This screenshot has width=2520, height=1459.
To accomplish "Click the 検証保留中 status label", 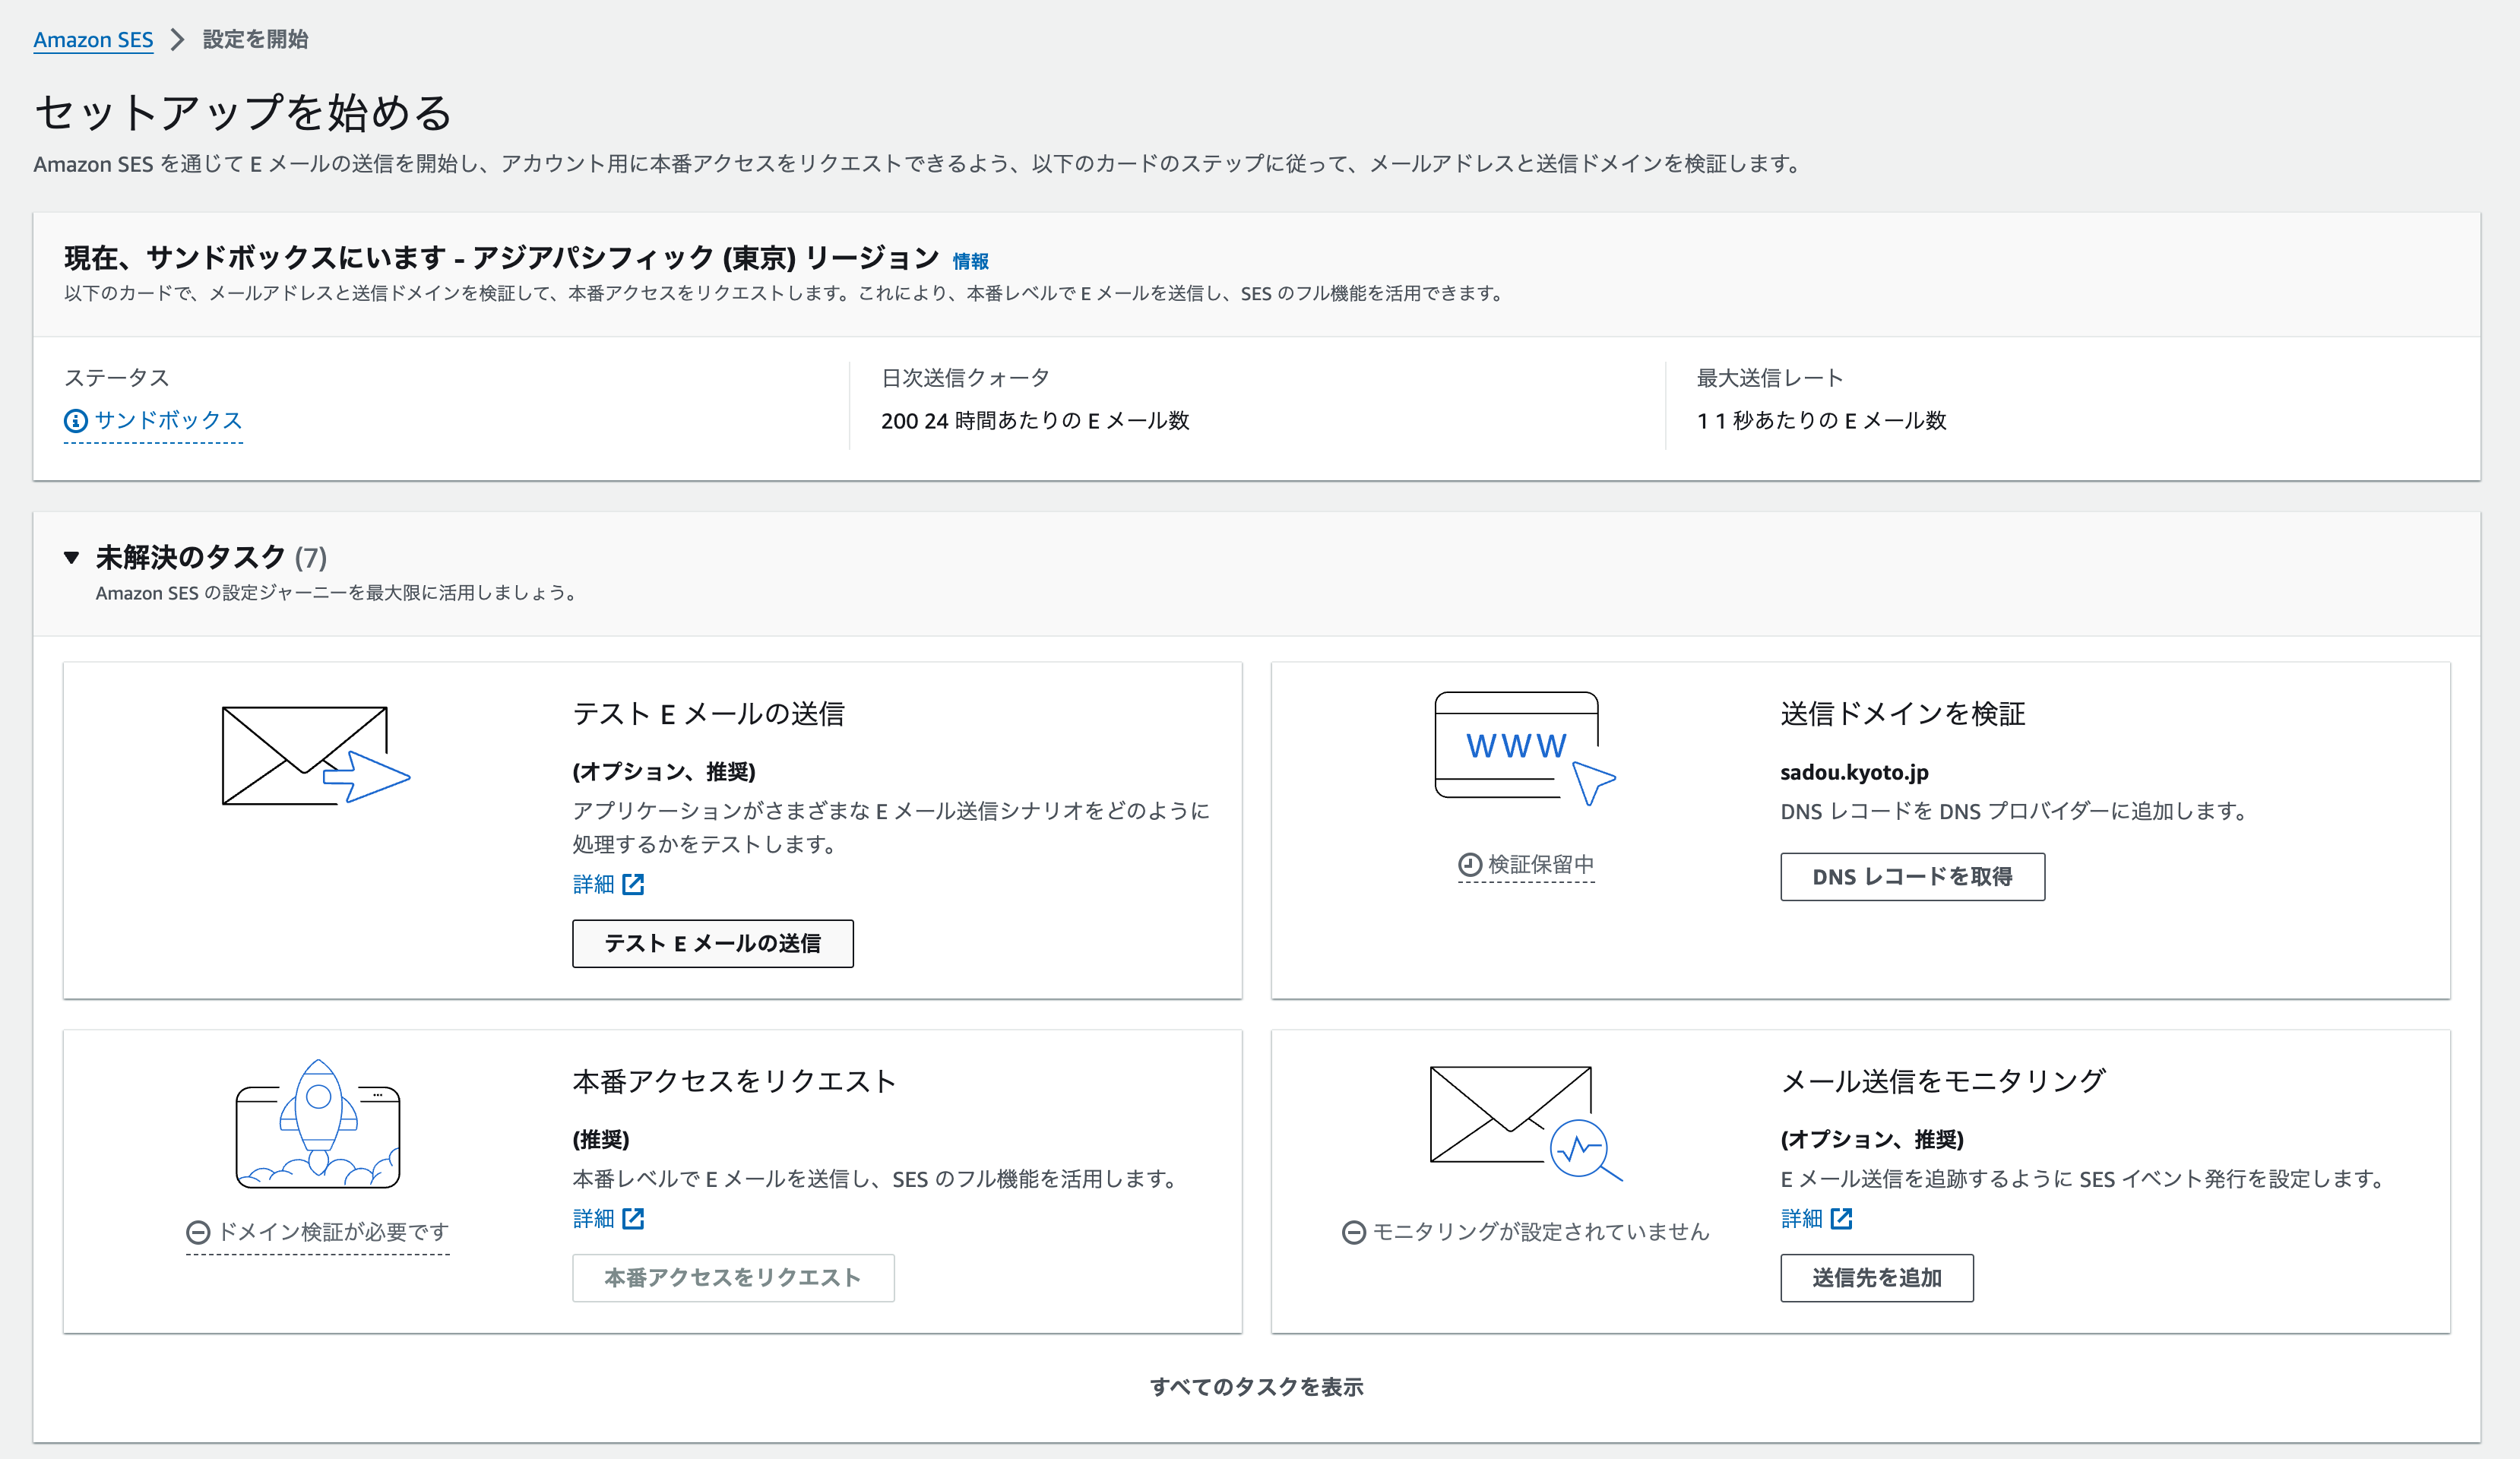I will tap(1541, 864).
